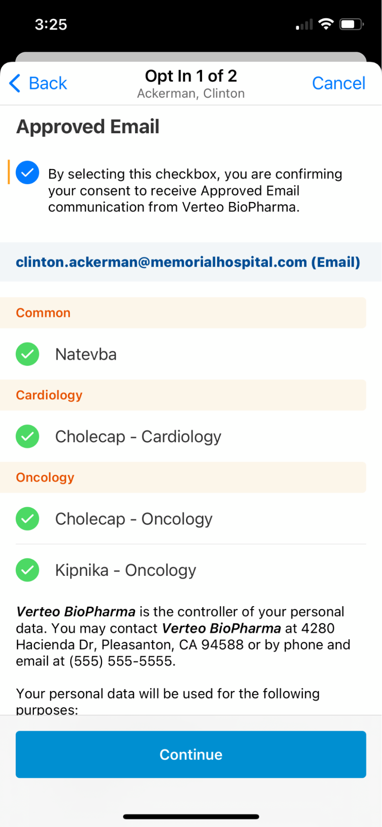
Task: Tap the Cardiology section header
Action: pyautogui.click(x=49, y=395)
